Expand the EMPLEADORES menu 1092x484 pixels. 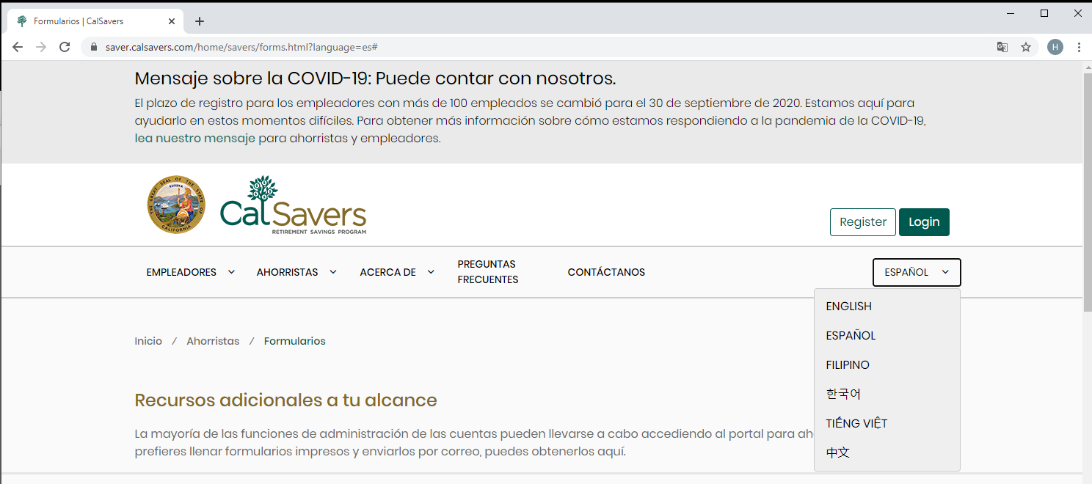point(191,272)
